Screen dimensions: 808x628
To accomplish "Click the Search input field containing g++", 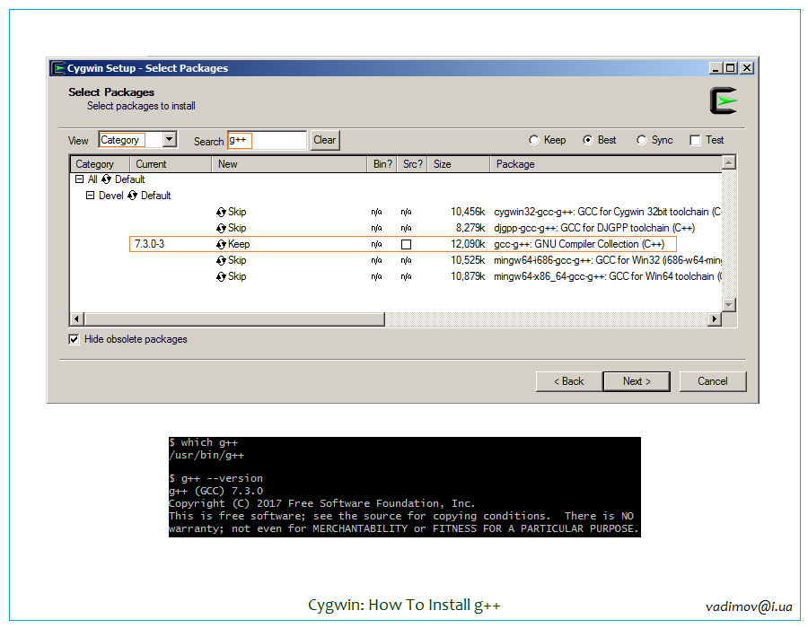I will tap(267, 140).
